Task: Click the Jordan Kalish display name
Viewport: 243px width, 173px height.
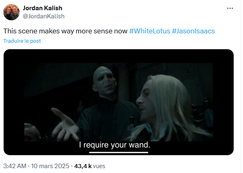Action: point(42,8)
